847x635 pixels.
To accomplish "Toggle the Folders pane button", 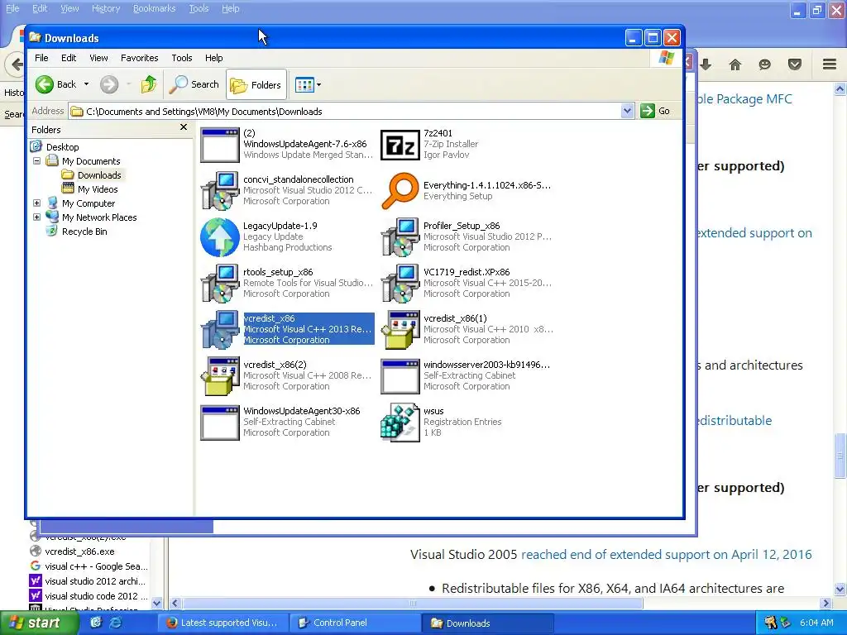I will [x=256, y=85].
